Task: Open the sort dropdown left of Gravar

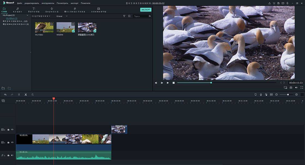Action: coord(41,16)
